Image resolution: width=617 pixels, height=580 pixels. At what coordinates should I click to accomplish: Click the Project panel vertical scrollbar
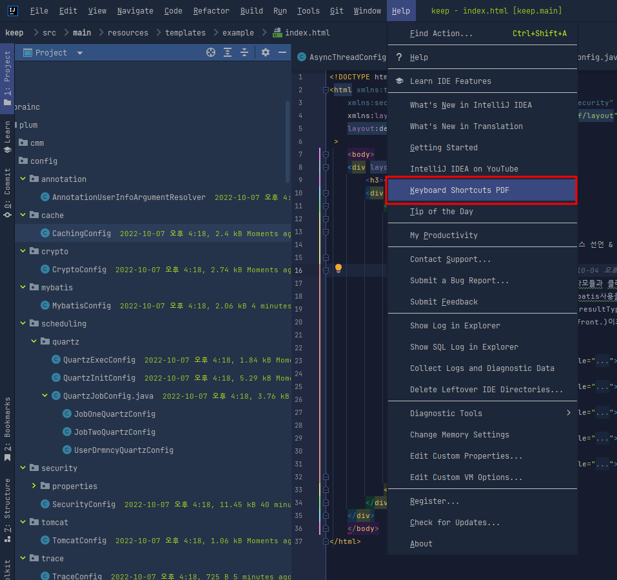pos(288,142)
